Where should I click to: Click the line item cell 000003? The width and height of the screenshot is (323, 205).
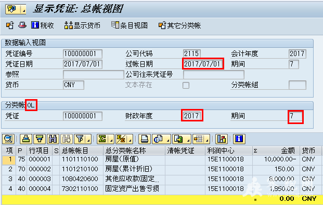click(x=40, y=179)
